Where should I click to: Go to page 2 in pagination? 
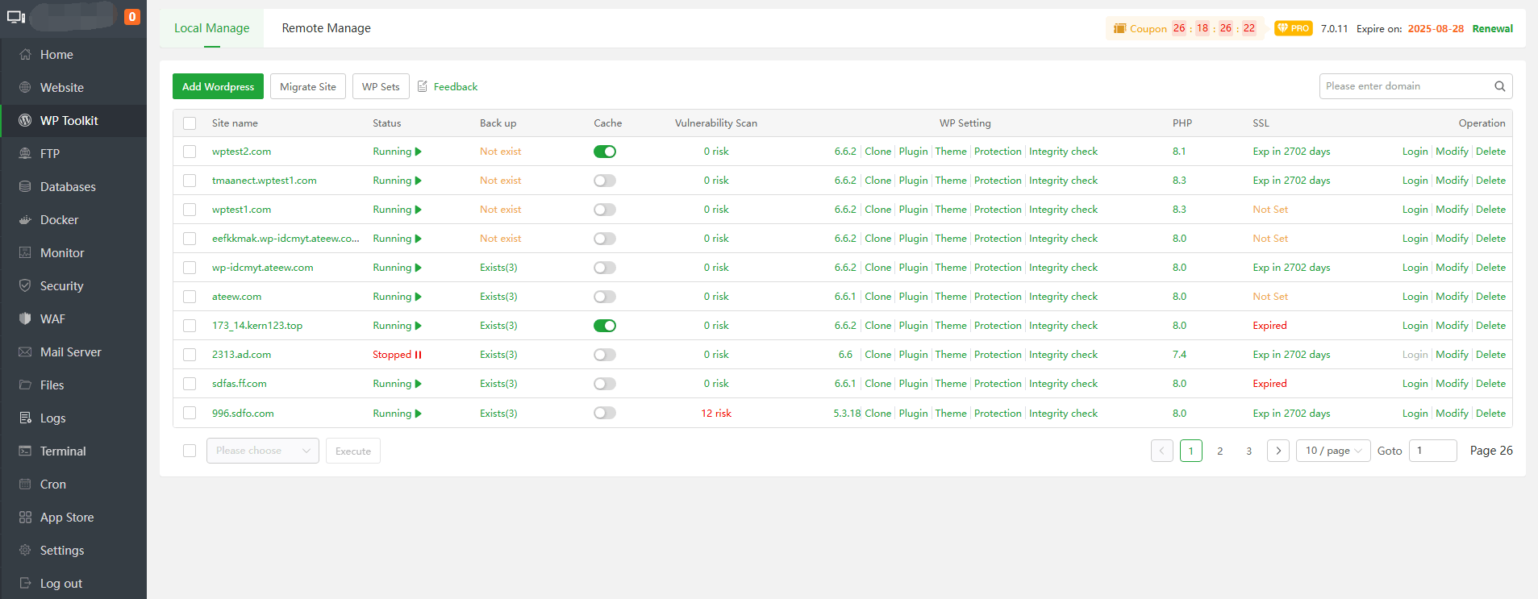[x=1220, y=451]
